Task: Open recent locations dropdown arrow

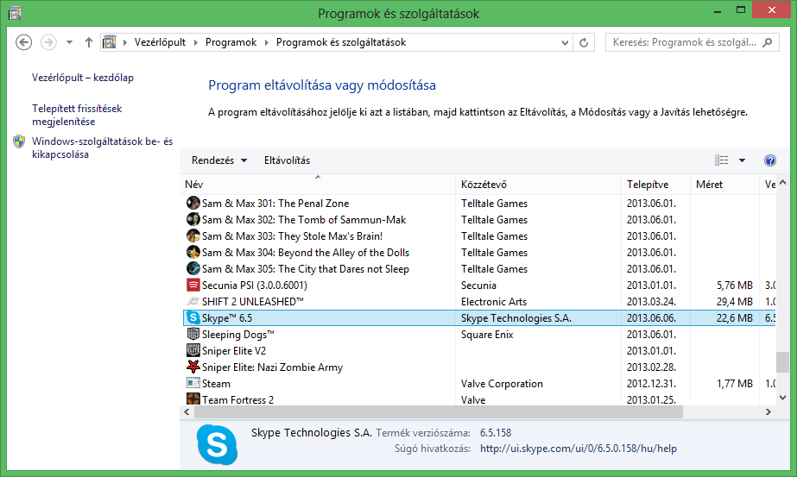Action: [x=69, y=42]
